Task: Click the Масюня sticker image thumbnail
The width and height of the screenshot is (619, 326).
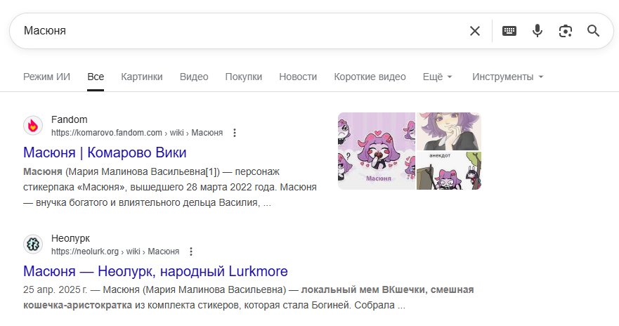Action: click(376, 151)
